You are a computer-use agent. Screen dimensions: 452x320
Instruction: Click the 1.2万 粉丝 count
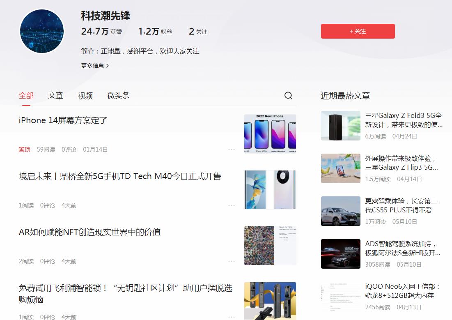point(155,31)
